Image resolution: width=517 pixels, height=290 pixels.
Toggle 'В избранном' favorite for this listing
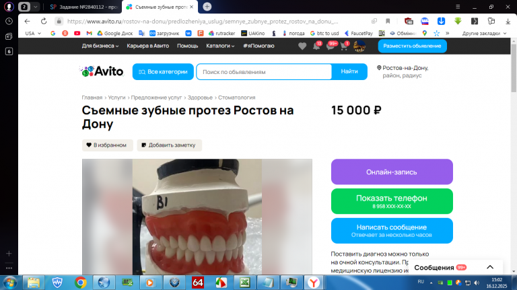pyautogui.click(x=107, y=145)
